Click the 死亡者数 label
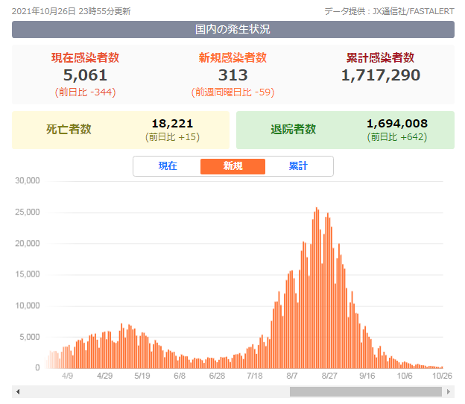Image resolution: width=465 pixels, height=404 pixels. pos(69,130)
